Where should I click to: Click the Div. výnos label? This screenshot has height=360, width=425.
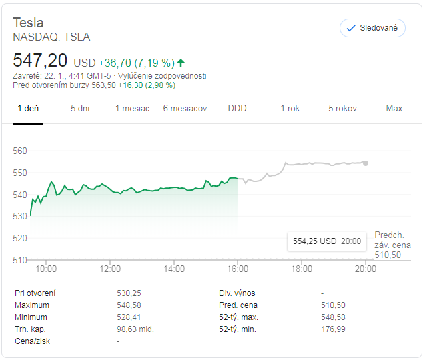[237, 293]
